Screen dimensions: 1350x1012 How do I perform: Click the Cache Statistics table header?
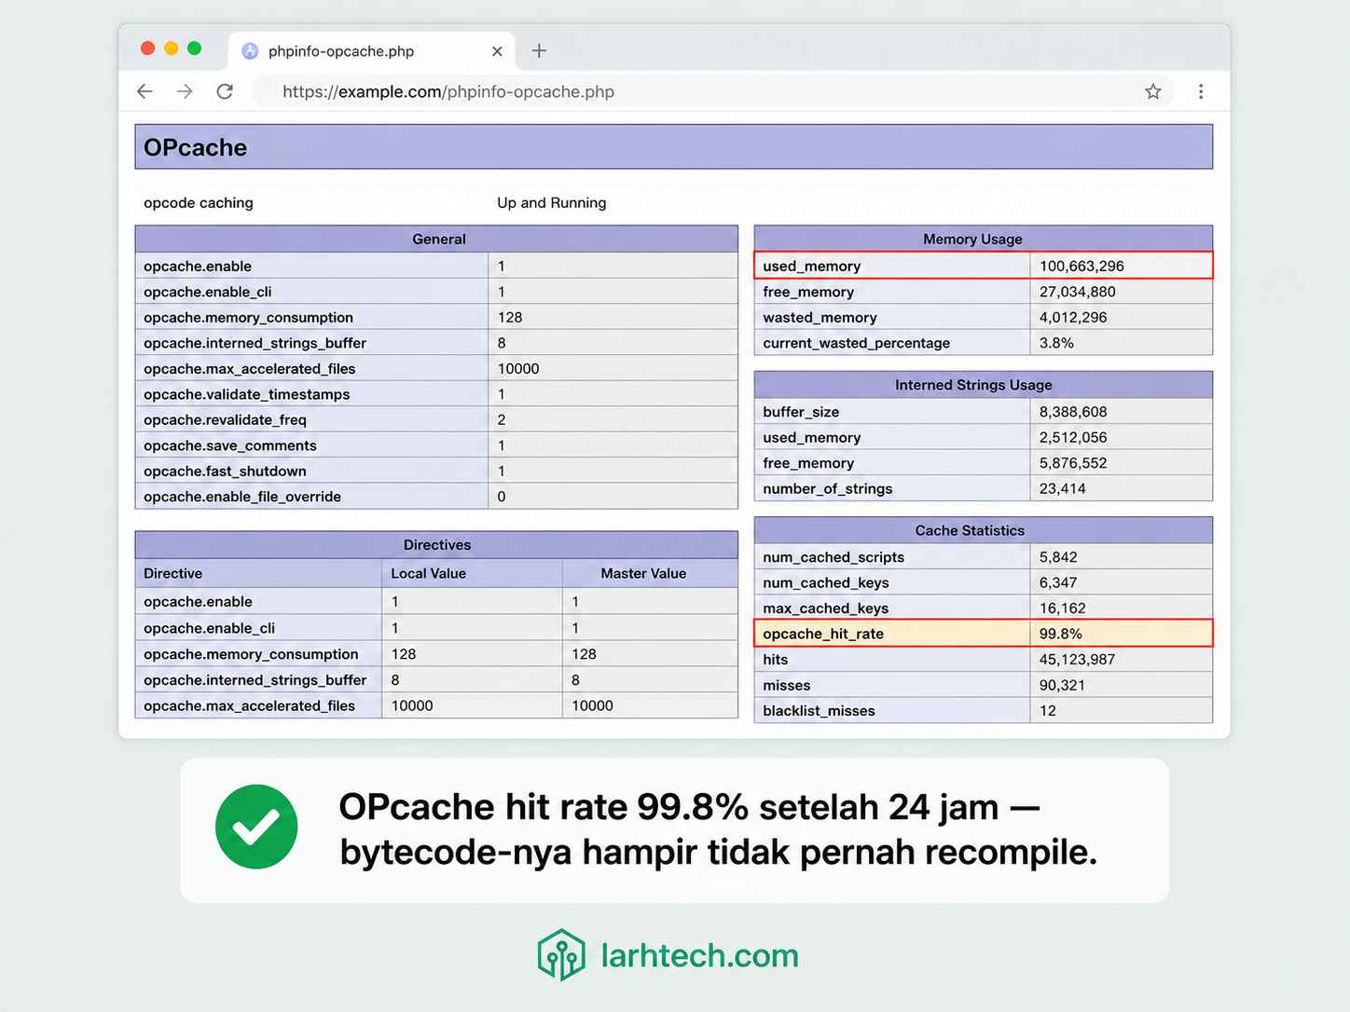coord(984,530)
